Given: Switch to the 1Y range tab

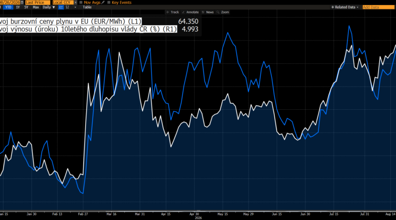Looking at the screenshot, I should click(x=18, y=7).
